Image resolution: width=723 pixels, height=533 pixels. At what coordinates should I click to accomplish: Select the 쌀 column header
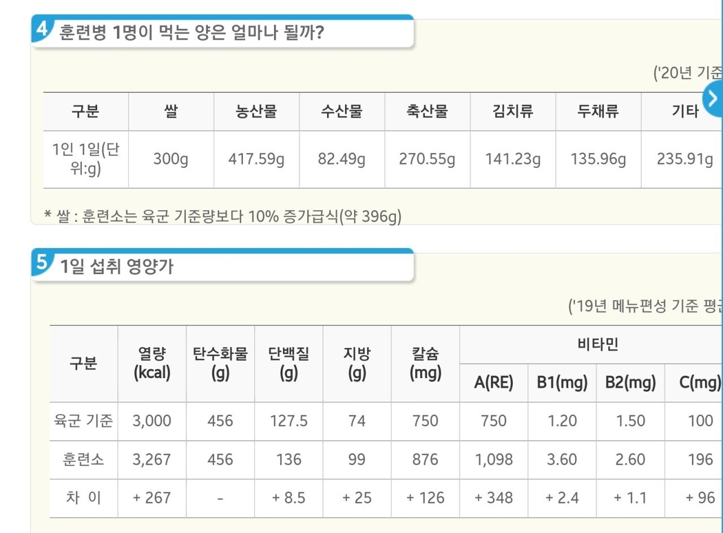pos(170,111)
